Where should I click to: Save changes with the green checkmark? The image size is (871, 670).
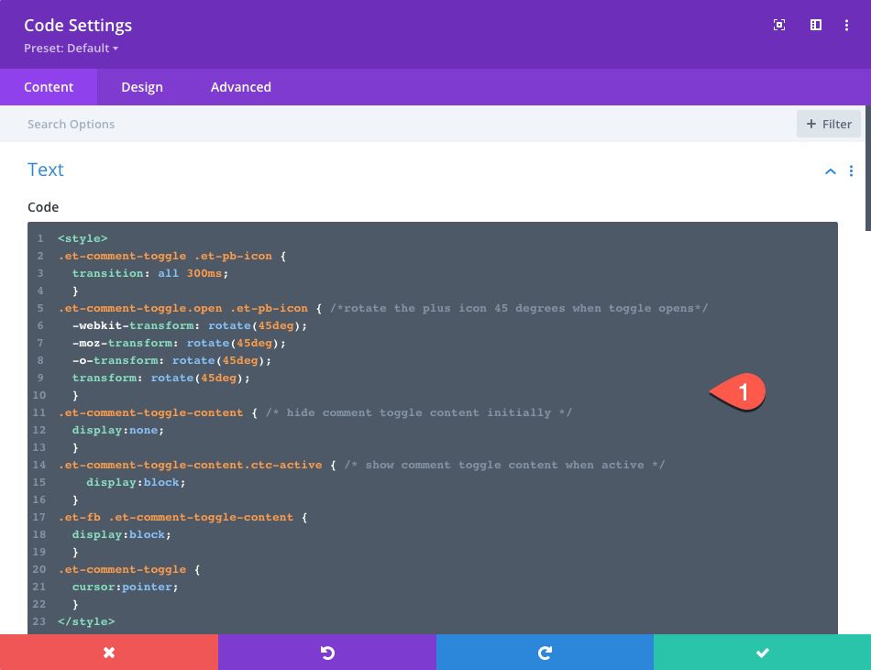[762, 652]
